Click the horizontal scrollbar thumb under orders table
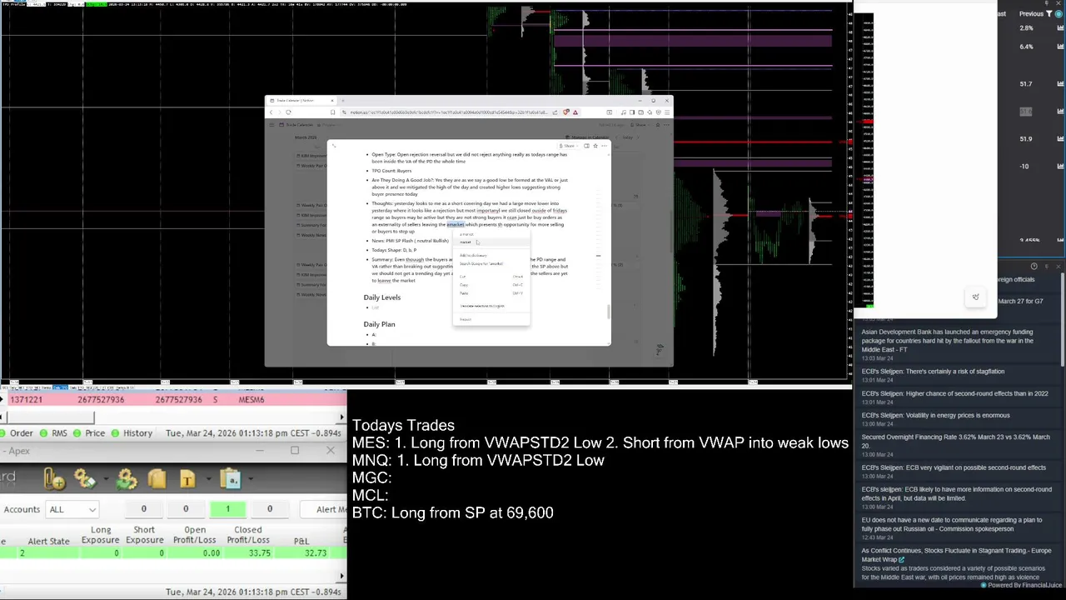Screen dimensions: 1066x600 click(x=50, y=417)
